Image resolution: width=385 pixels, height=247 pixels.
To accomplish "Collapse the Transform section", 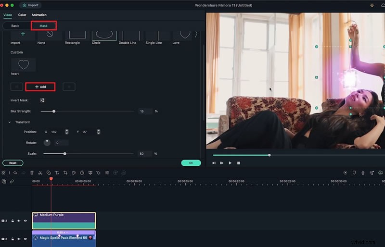I will (10, 122).
